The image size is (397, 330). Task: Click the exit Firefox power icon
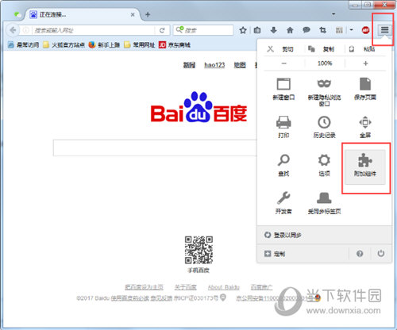(381, 253)
